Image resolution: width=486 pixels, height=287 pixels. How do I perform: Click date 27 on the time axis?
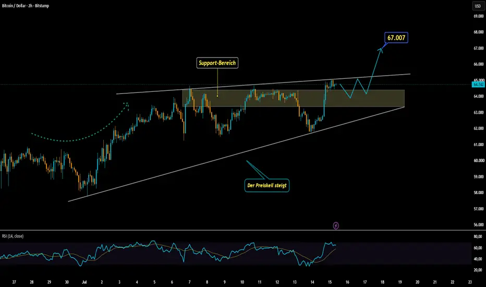14,282
